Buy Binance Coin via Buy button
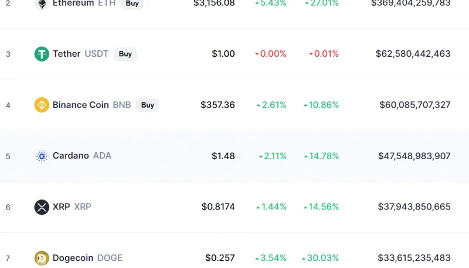 (x=148, y=105)
